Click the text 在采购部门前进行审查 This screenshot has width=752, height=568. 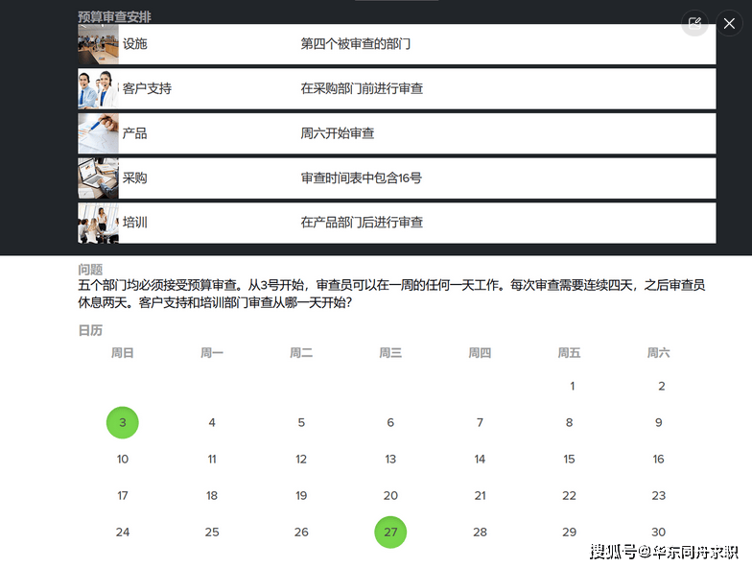pyautogui.click(x=362, y=88)
